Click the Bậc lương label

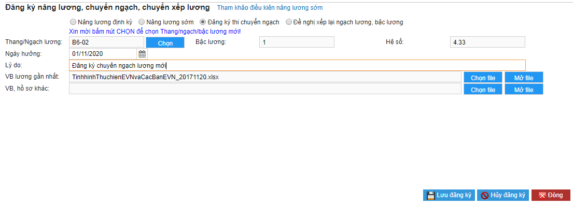pos(211,41)
